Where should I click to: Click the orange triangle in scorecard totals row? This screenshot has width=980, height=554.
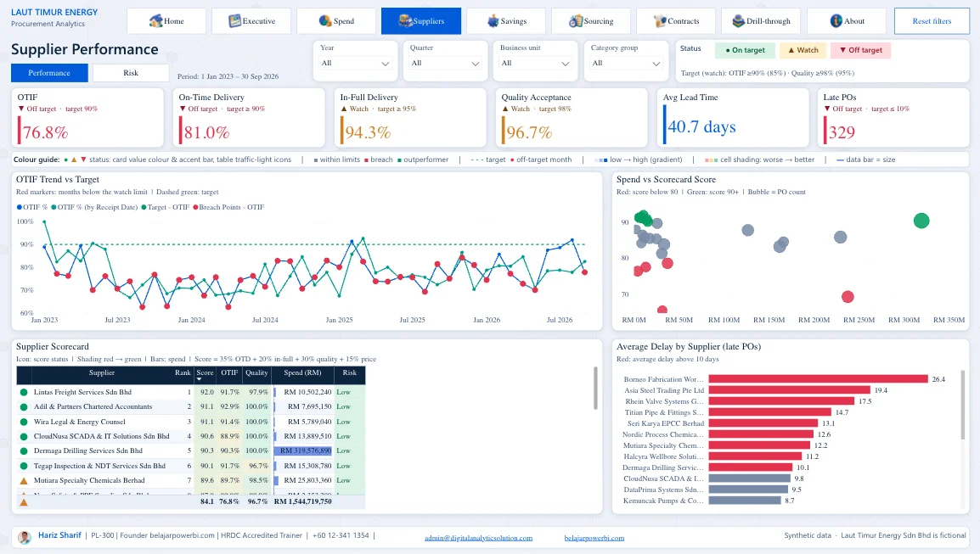[24, 501]
